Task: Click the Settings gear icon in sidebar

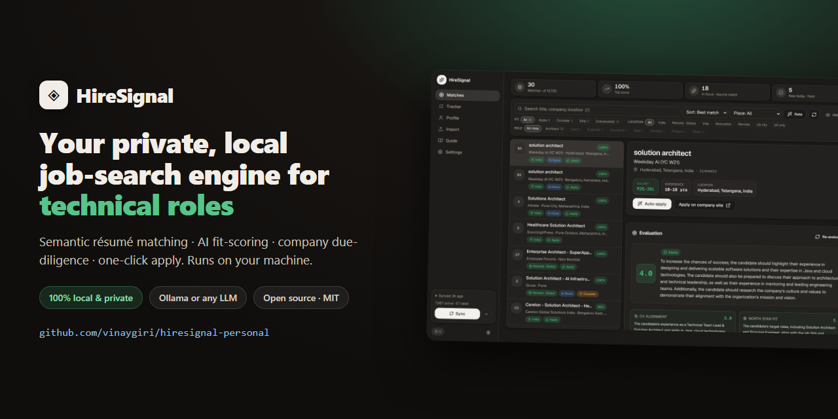Action: click(x=441, y=152)
